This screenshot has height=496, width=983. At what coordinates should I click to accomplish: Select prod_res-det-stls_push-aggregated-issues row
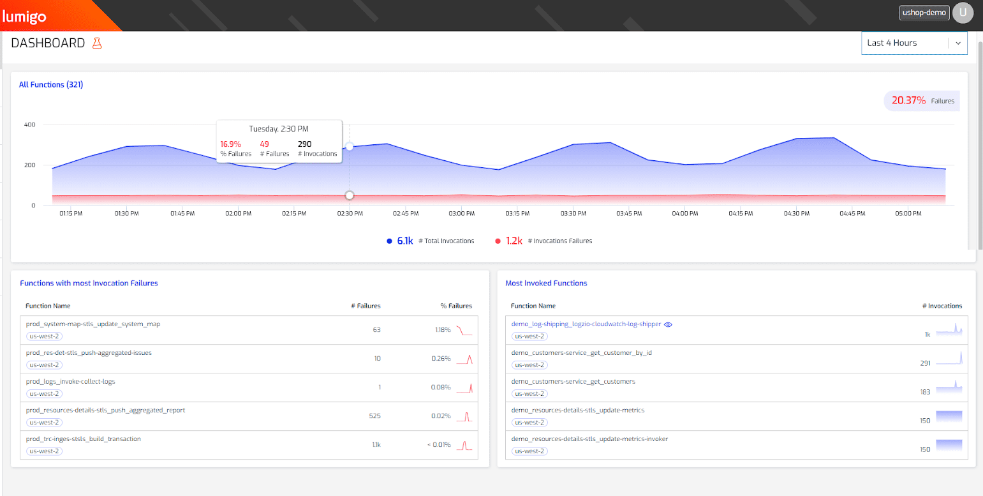(249, 359)
